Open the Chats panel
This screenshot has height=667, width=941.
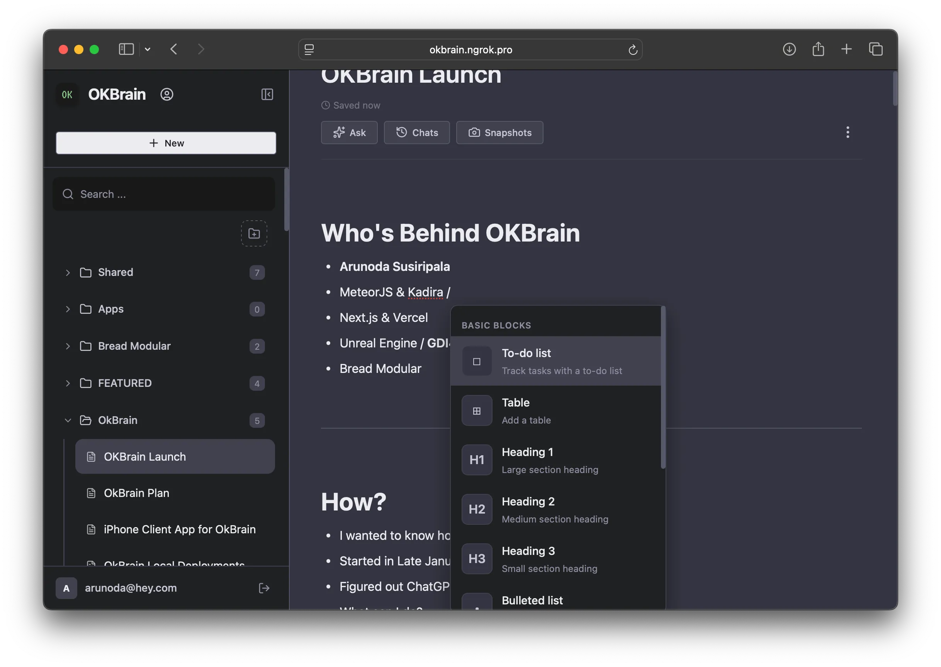[x=416, y=132]
